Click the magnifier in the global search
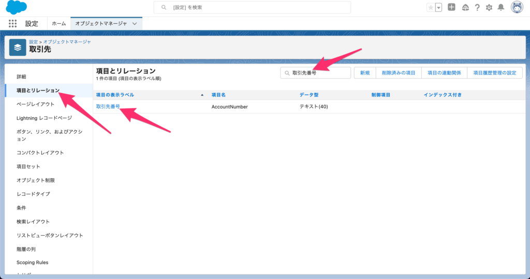Viewport: 530px width, 279px height. point(164,7)
